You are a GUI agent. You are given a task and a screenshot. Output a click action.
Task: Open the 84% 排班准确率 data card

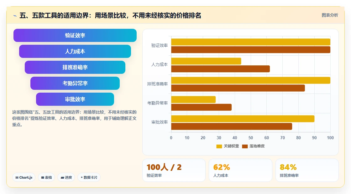tap(307, 170)
